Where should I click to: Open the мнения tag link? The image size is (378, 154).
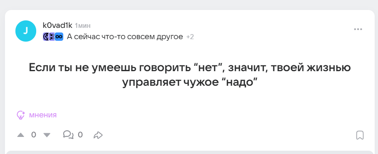click(x=43, y=115)
